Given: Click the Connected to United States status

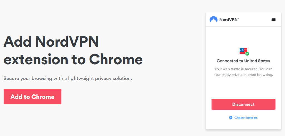Looking at the screenshot, I should click(243, 61).
